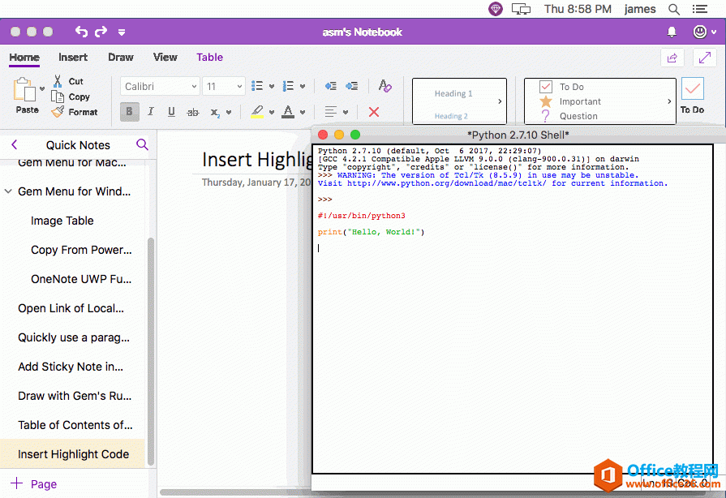
Task: Increase indent of the paragraph
Action: (351, 86)
